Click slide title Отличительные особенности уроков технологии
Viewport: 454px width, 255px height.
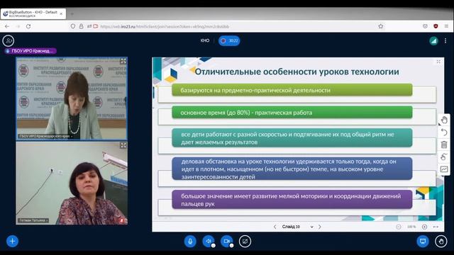297,72
